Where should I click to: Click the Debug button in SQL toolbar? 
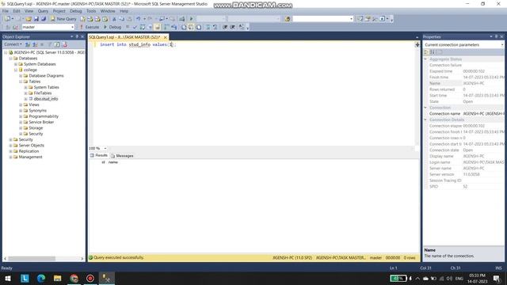click(112, 27)
